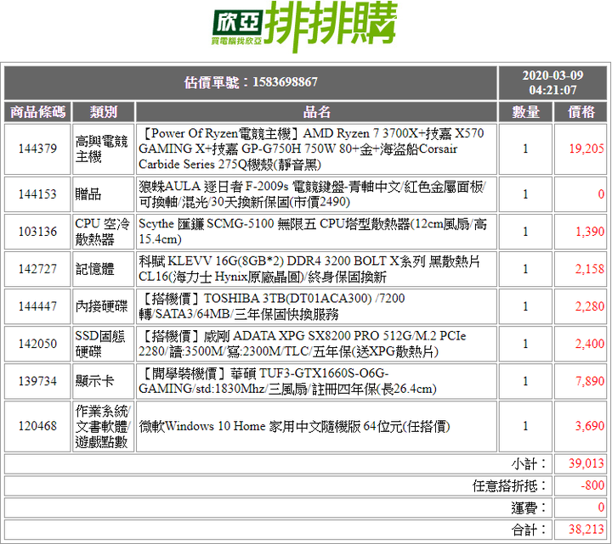612x544 pixels.
Task: Click the 贈品 category cell
Action: coord(104,194)
